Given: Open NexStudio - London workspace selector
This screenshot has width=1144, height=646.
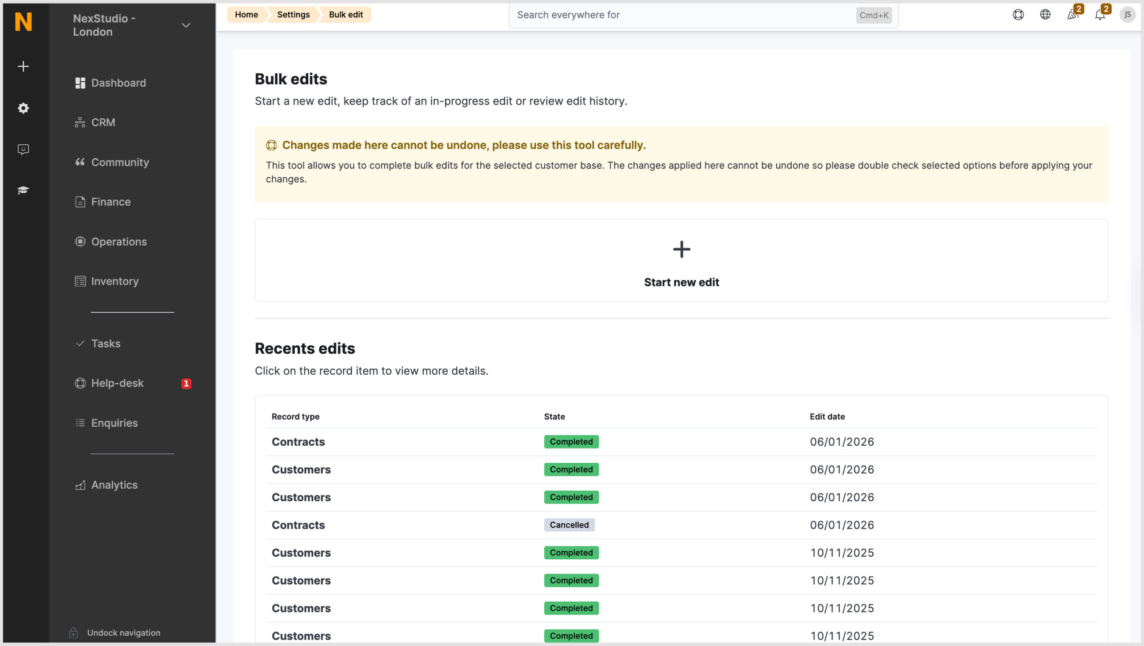Looking at the screenshot, I should click(132, 25).
